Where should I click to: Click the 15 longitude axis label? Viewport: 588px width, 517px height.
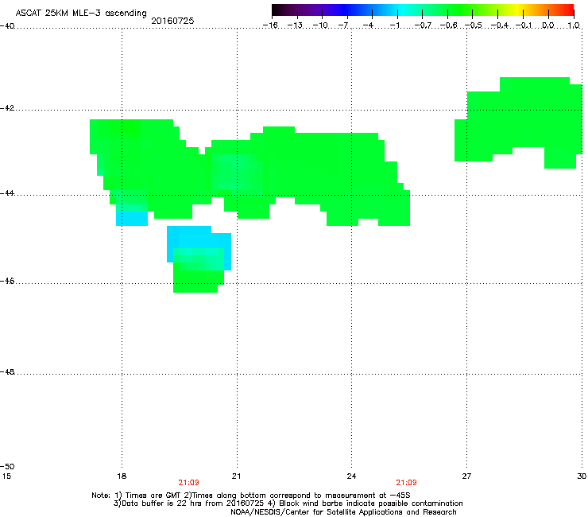coord(6,476)
